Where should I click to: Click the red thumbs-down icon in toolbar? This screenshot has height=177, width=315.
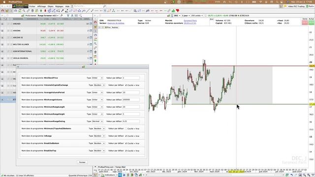[x=178, y=11]
